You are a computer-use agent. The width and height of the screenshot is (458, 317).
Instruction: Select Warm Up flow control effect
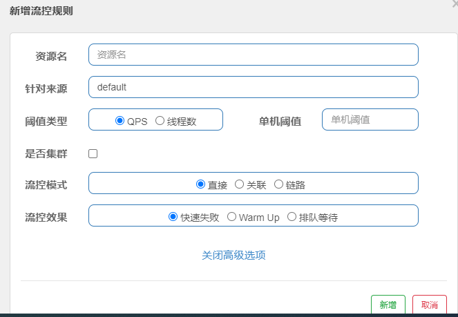pos(231,217)
